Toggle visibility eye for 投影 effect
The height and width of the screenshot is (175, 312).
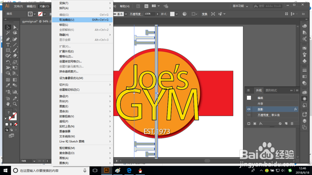pos(249,109)
